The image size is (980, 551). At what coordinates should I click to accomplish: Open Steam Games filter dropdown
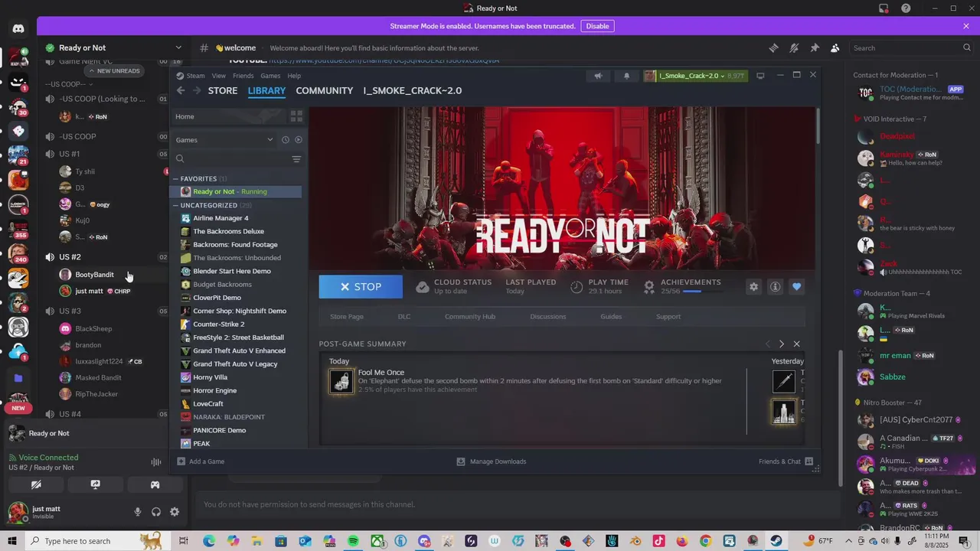(224, 140)
